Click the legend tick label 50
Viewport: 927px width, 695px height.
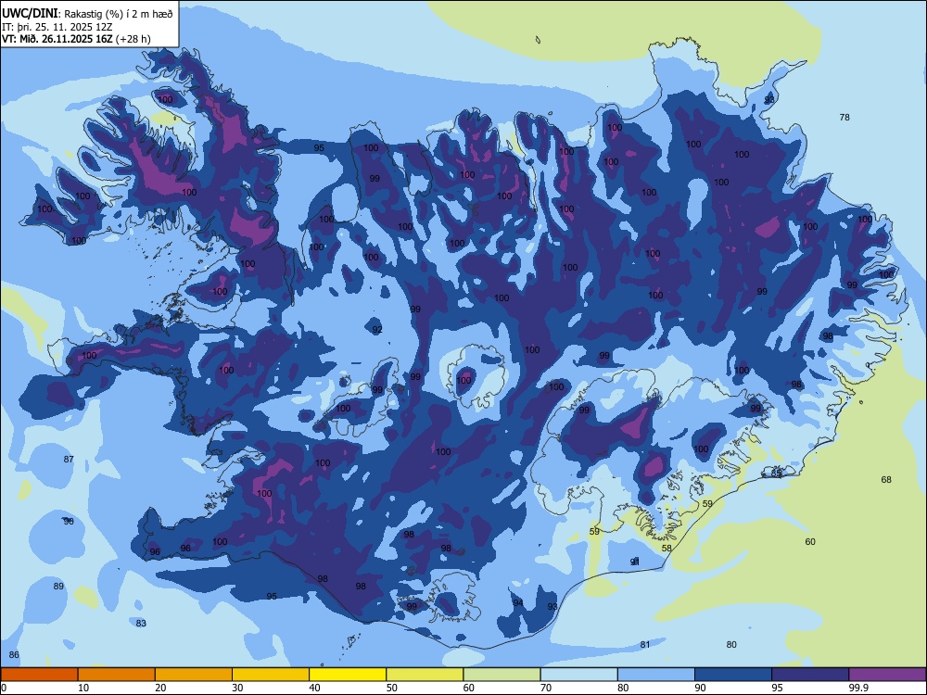392,688
